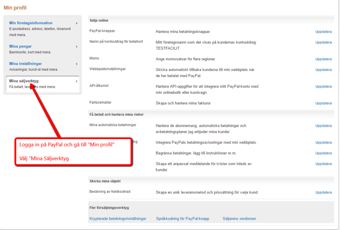The width and height of the screenshot is (340, 230).
Task: Click Uppdatera for Namn på kontoutdrag
Action: [x=324, y=42]
